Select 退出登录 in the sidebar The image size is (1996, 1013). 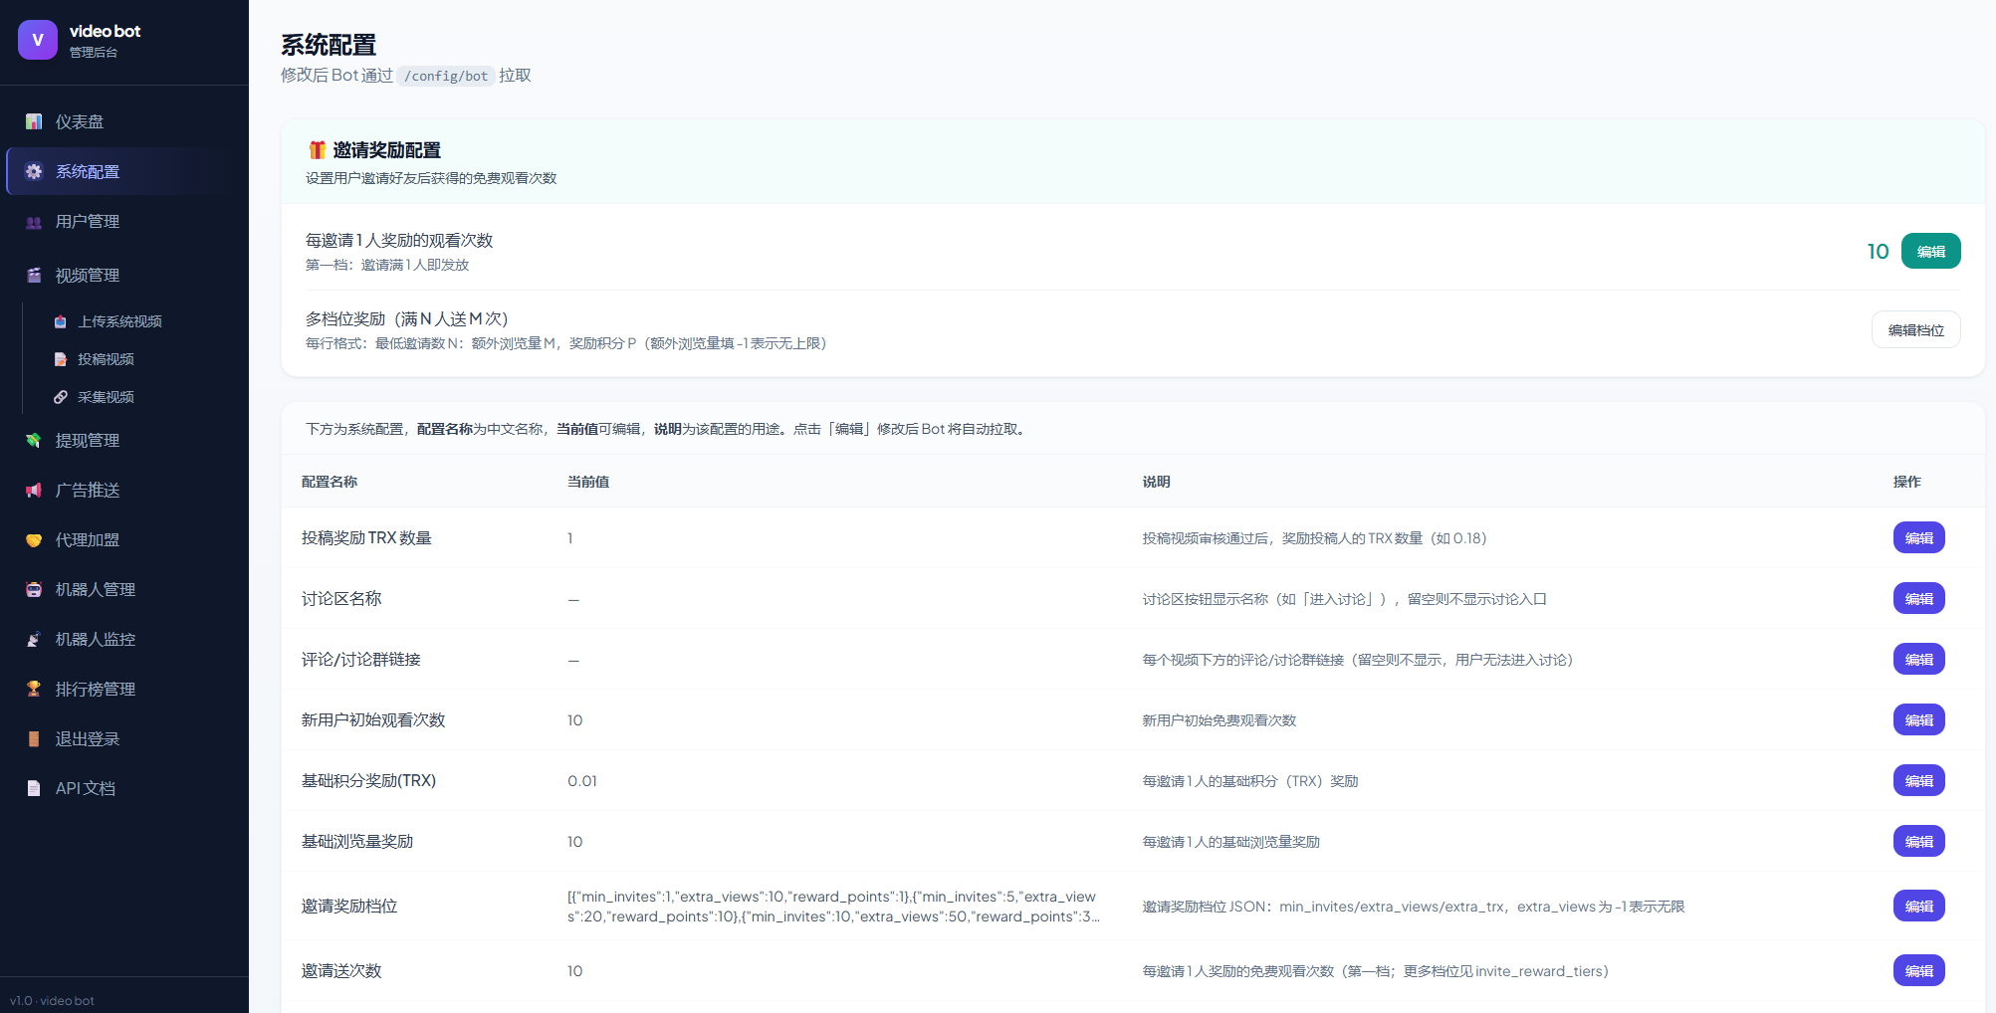88,738
